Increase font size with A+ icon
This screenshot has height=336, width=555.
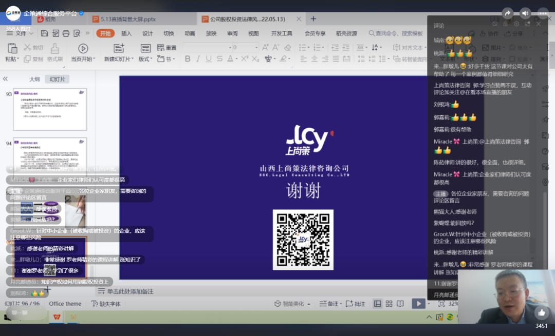click(266, 47)
